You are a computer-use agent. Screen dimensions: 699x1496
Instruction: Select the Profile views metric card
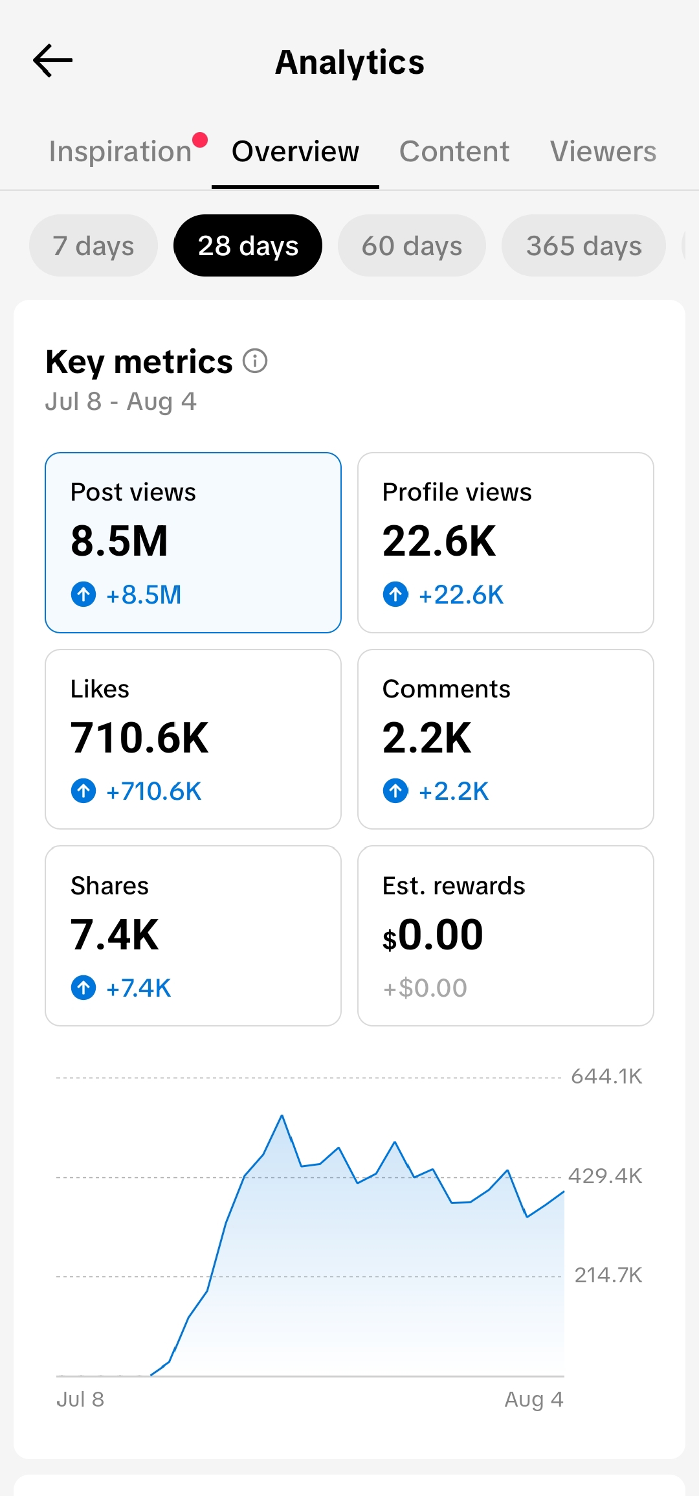click(505, 543)
